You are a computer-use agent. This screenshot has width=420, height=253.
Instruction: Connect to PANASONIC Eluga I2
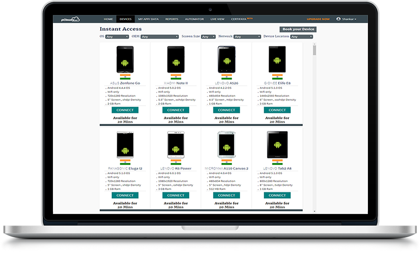(x=125, y=195)
